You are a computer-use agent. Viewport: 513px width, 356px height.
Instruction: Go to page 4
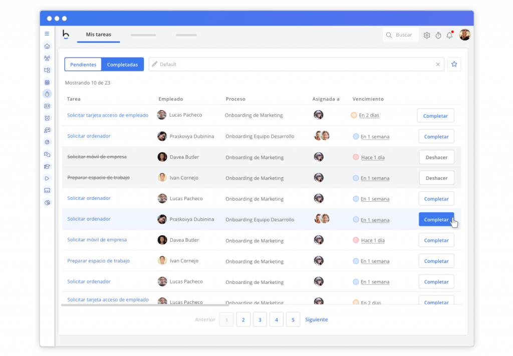[277, 320]
